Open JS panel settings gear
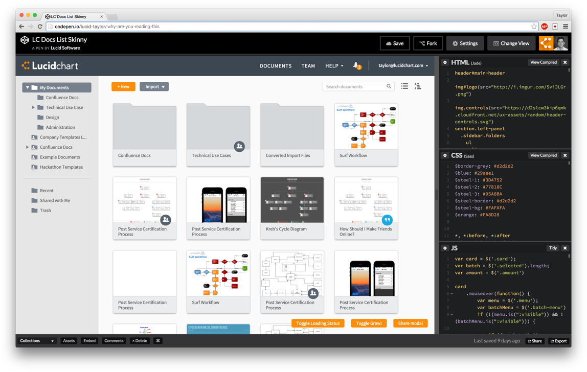587x372 pixels. coord(445,248)
